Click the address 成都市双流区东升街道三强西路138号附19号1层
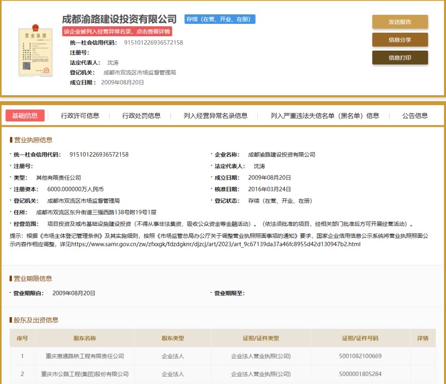This screenshot has width=446, height=384. (96, 212)
